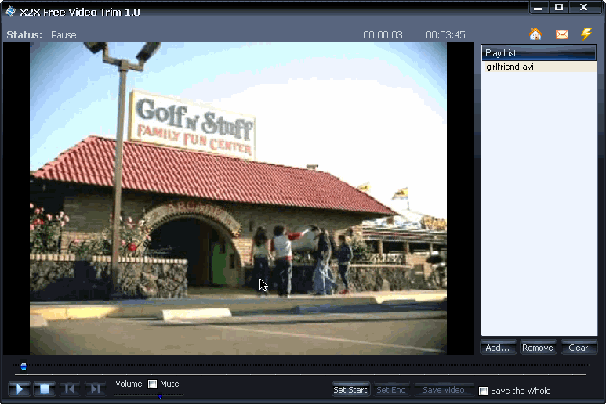Click the X2X app icon in title bar

pyautogui.click(x=10, y=12)
